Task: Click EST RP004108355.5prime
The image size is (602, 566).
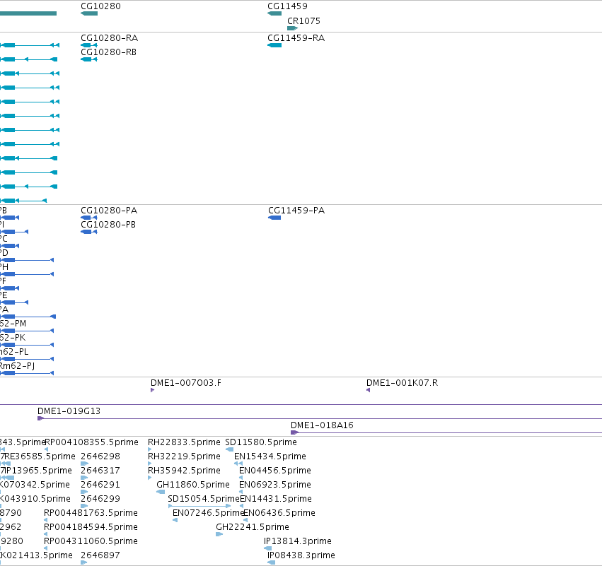Action: pos(91,442)
